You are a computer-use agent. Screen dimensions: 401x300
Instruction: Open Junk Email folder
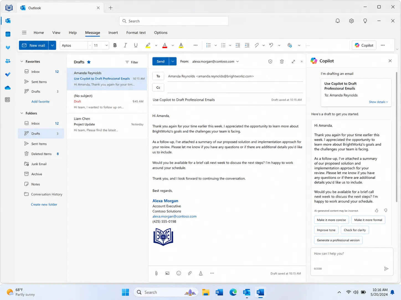click(41, 164)
